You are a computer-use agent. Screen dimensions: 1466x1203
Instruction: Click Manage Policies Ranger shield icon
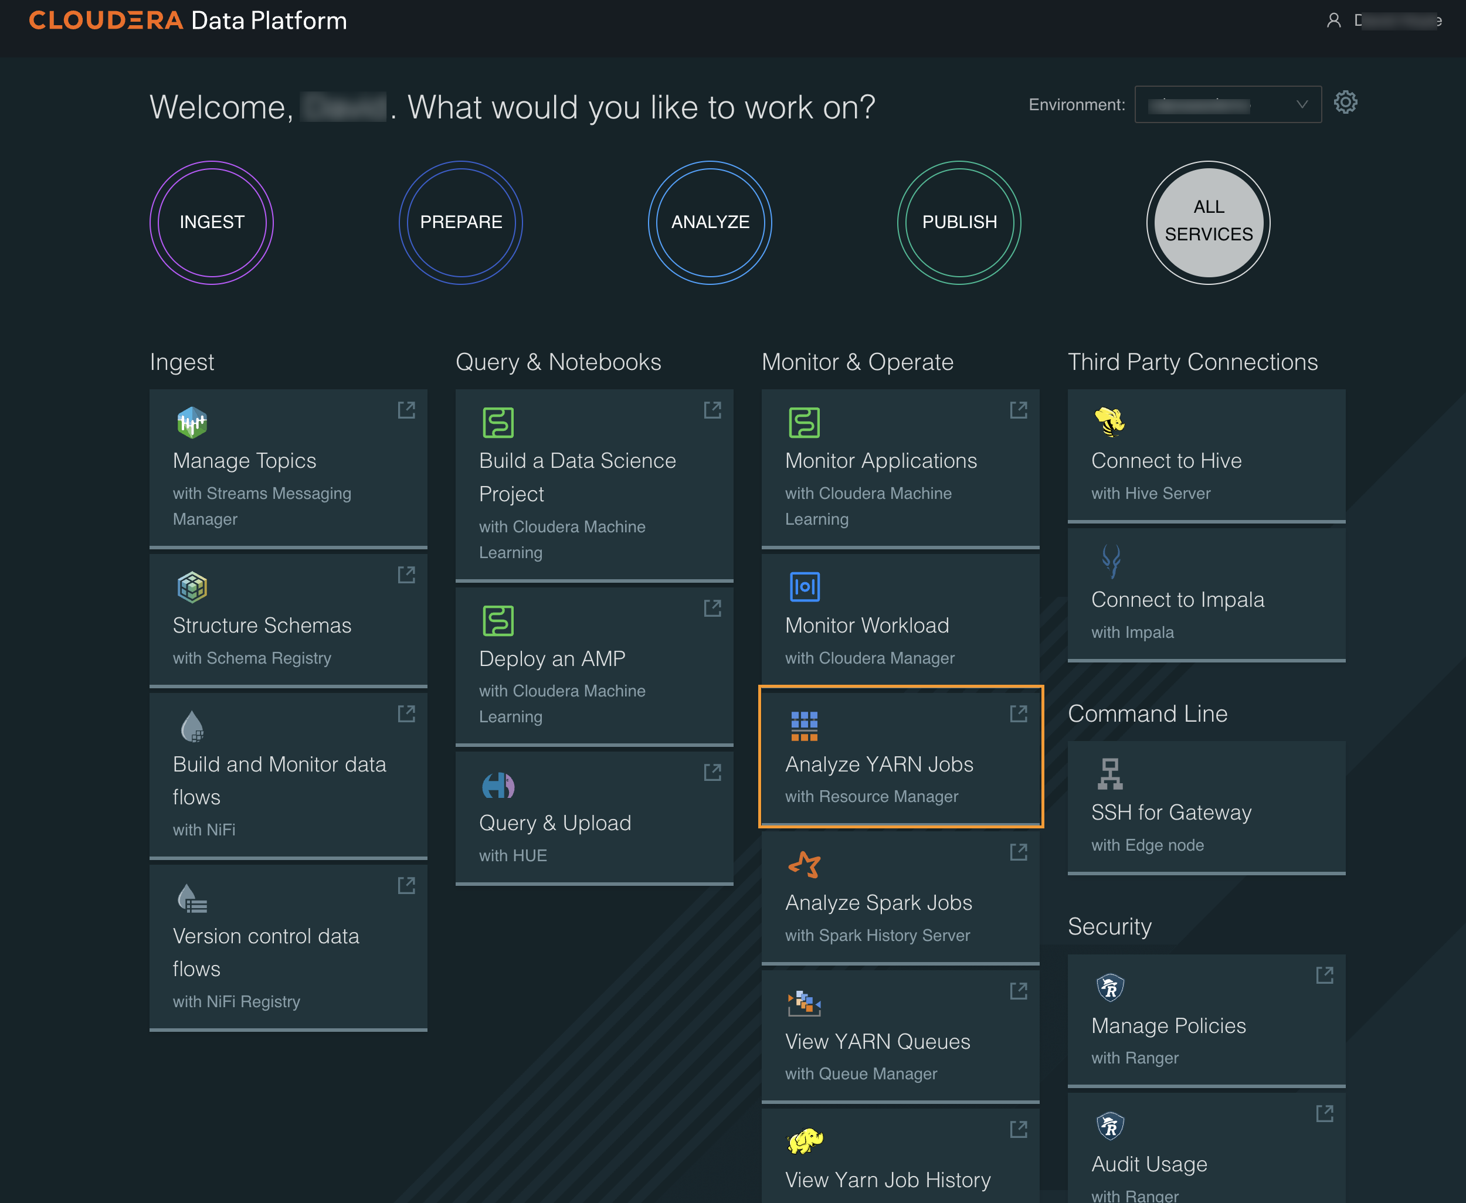pyautogui.click(x=1109, y=987)
